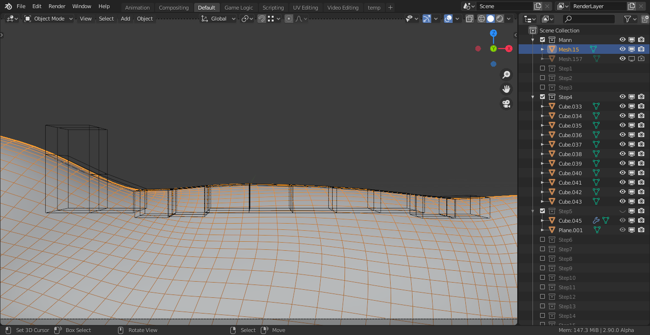
Task: Activate the pan view hand icon
Action: click(506, 89)
